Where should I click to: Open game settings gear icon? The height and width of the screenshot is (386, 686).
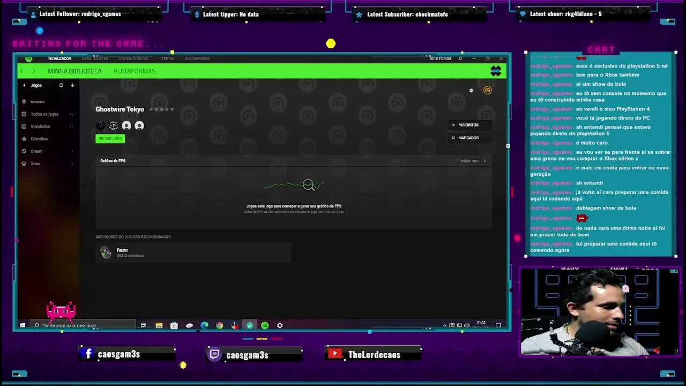tap(471, 91)
